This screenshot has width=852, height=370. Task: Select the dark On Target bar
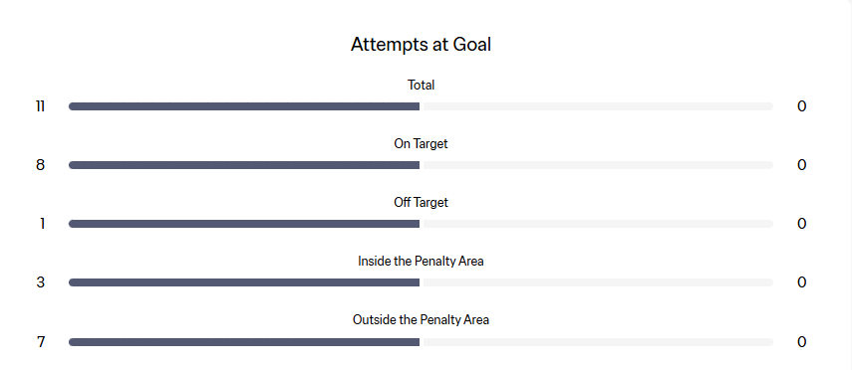[244, 165]
